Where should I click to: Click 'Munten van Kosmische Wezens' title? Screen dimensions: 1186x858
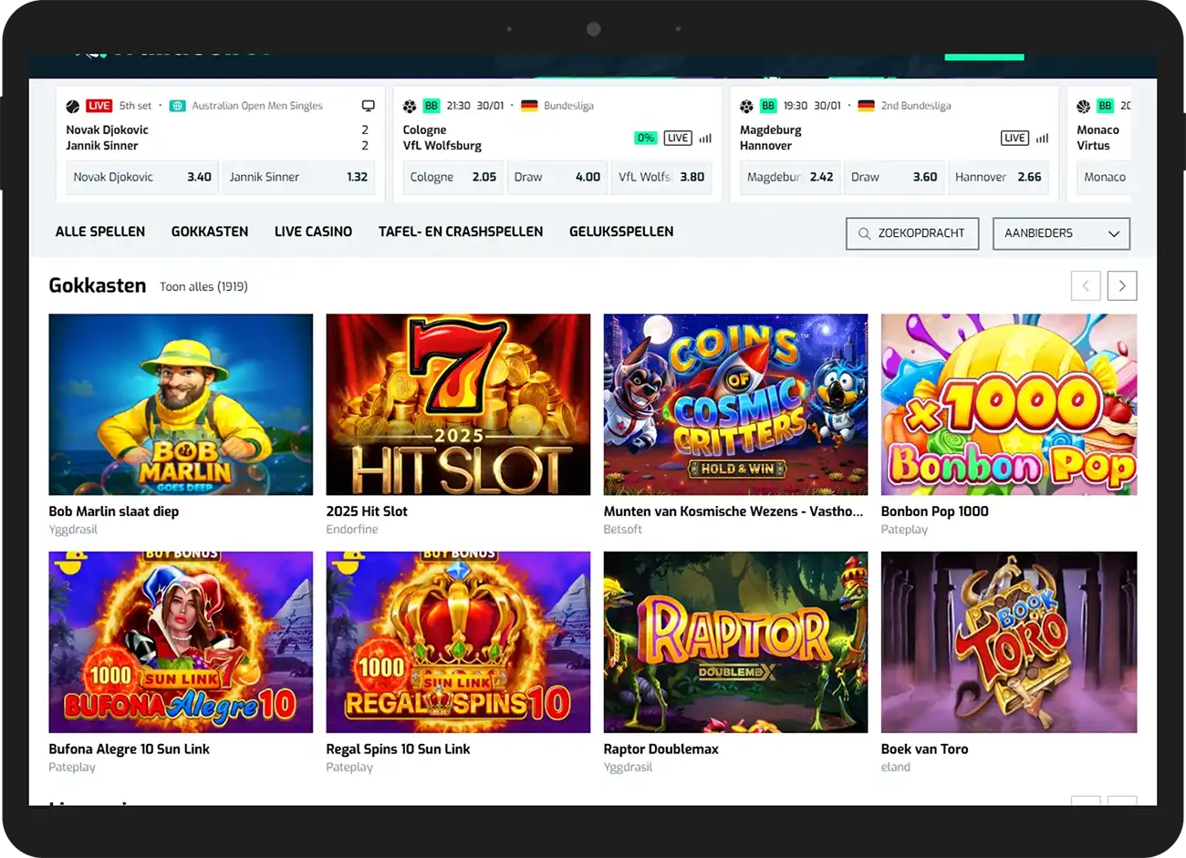733,512
